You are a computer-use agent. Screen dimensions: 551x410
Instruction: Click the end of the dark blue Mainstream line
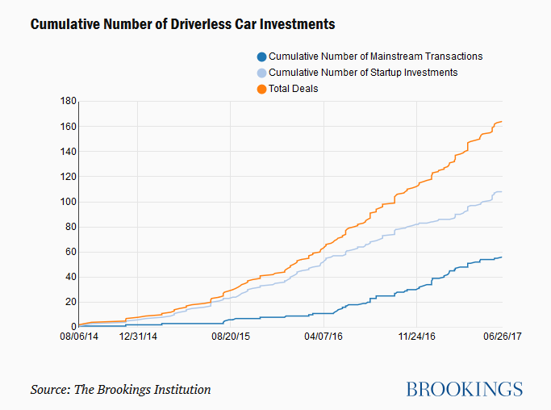(502, 257)
